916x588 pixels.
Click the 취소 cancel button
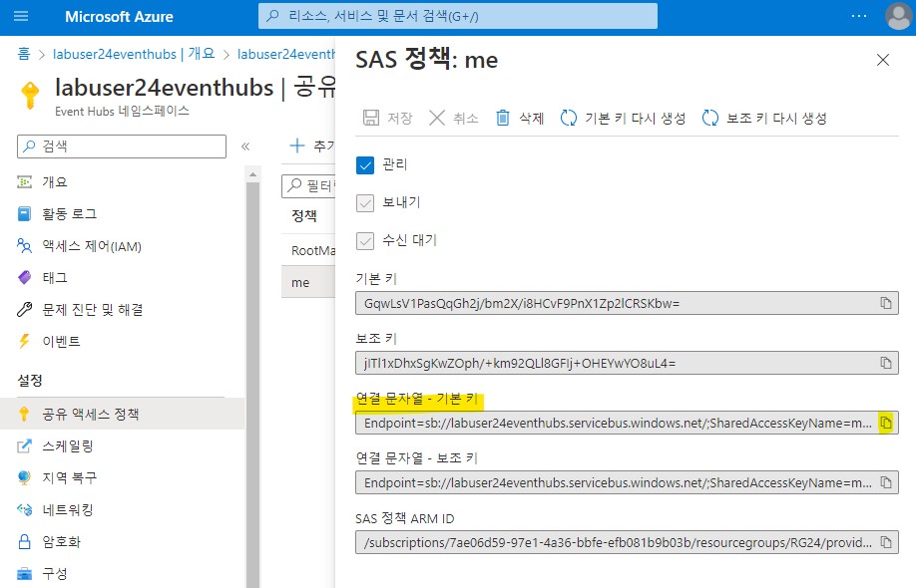[453, 118]
